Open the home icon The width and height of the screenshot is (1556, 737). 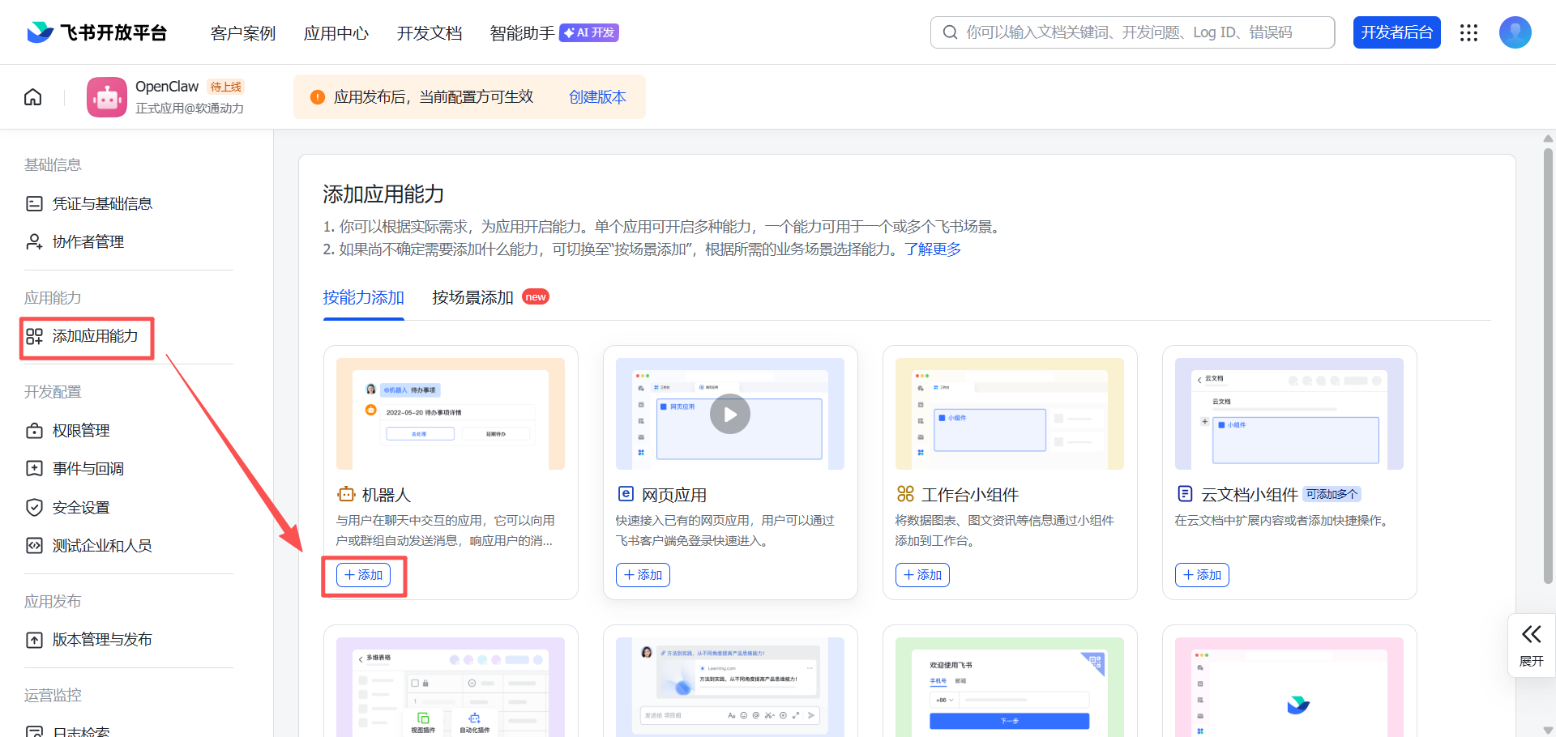click(x=33, y=97)
